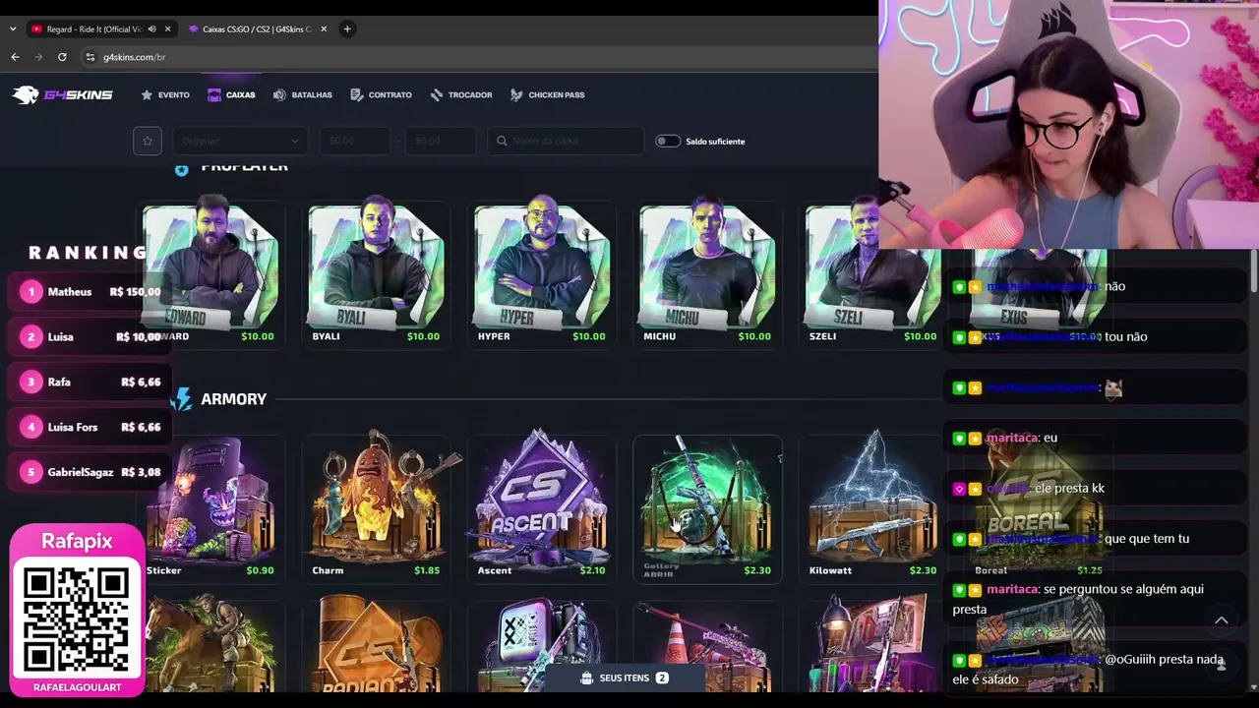
Task: Toggle the Saldo suficiente switch
Action: [x=667, y=141]
